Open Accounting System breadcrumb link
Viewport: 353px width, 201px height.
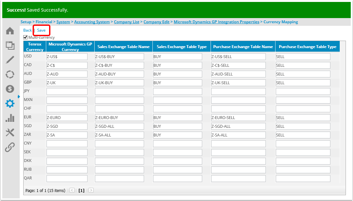[x=92, y=22]
